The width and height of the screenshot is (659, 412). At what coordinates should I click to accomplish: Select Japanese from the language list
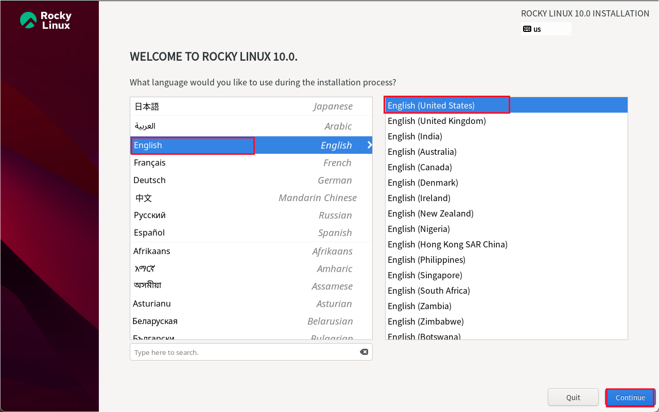coord(251,106)
